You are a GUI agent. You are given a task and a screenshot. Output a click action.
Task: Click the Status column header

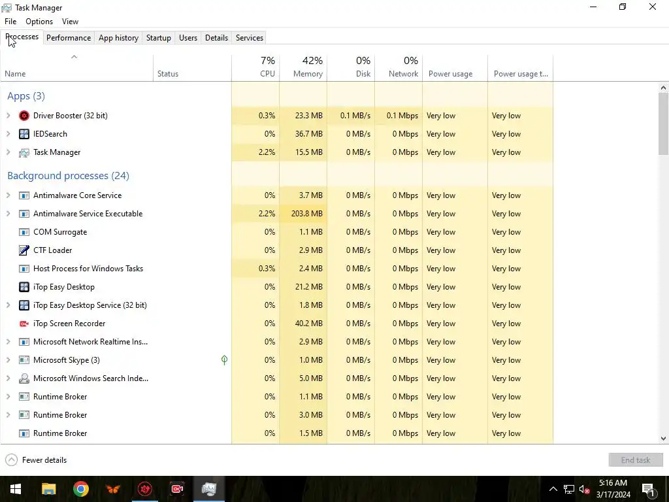[193, 68]
